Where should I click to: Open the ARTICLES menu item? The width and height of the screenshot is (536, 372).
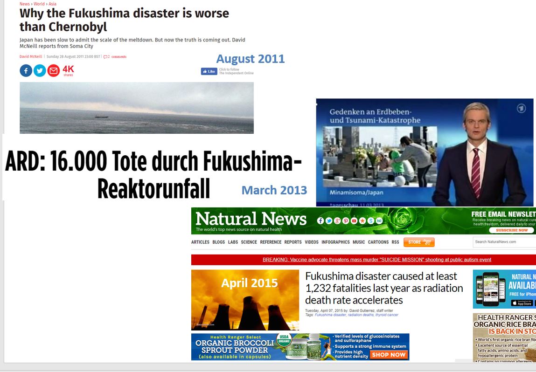pos(200,242)
